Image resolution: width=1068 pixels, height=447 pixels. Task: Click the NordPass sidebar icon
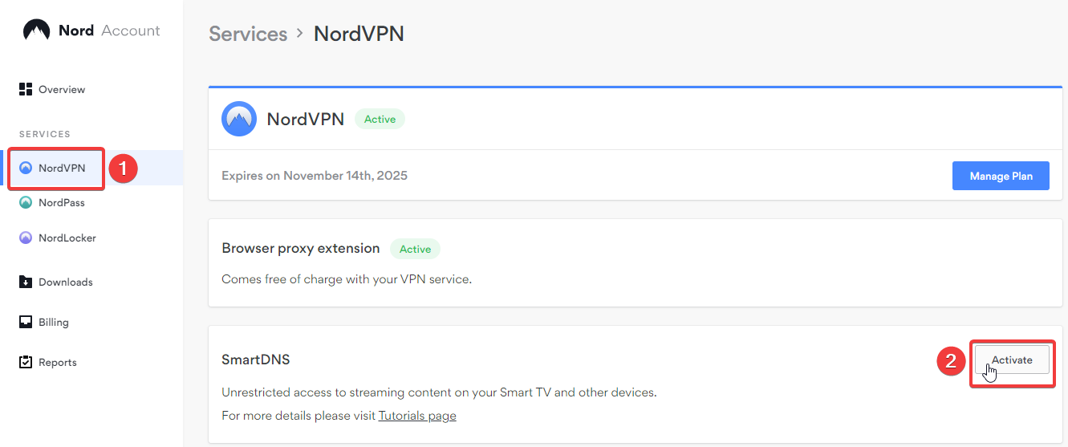[26, 203]
